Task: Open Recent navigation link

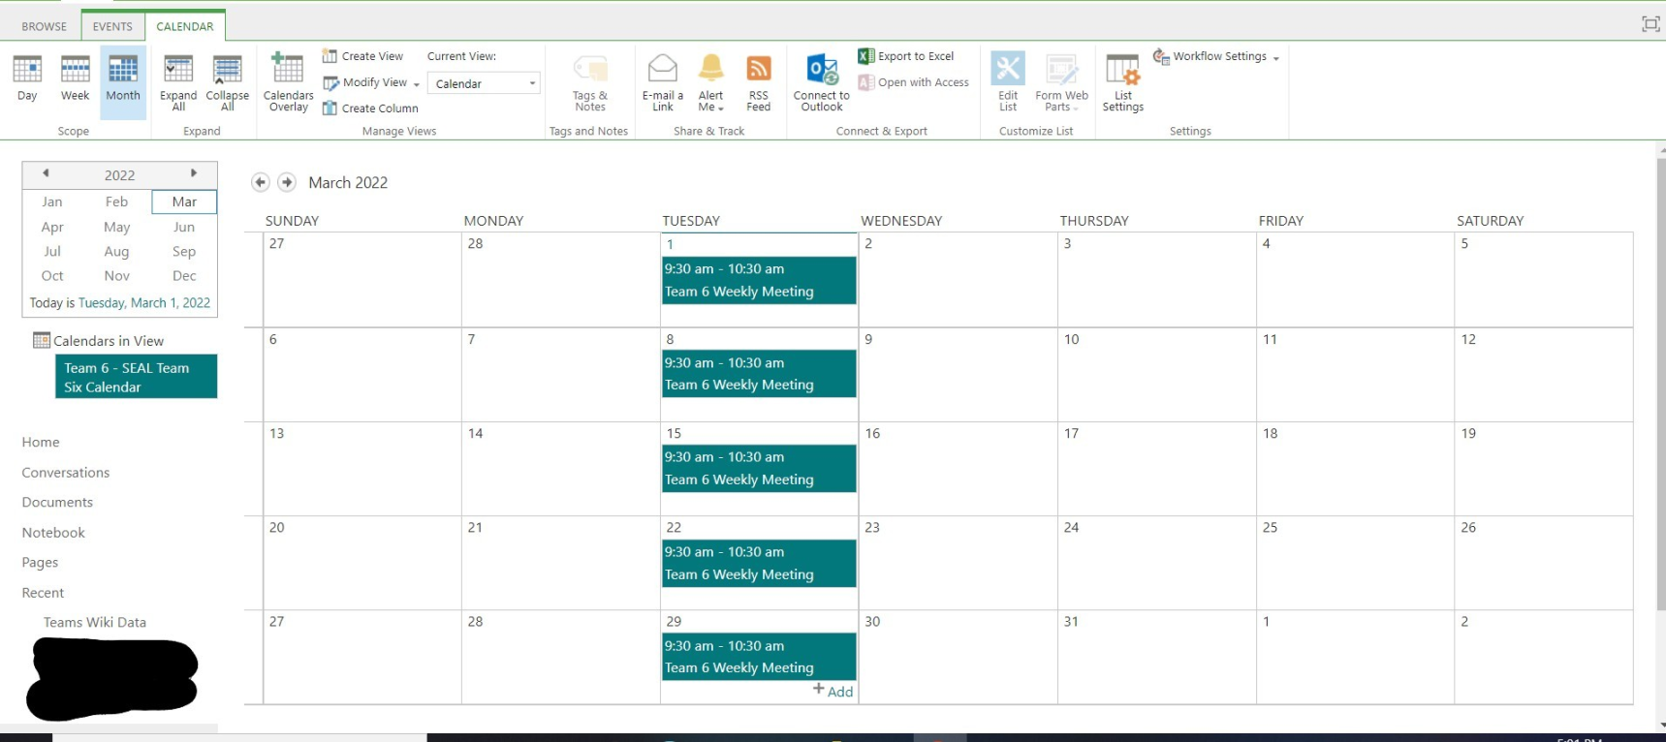Action: tap(43, 593)
